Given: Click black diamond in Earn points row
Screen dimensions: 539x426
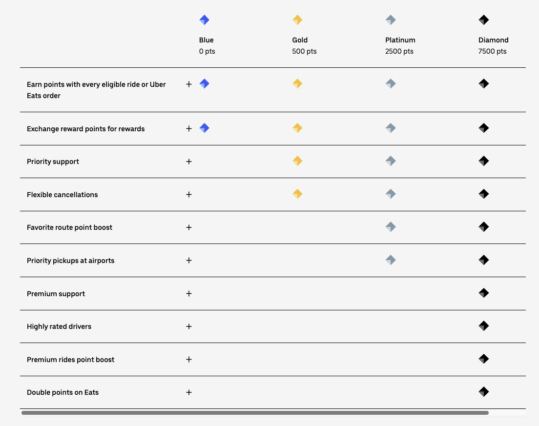Looking at the screenshot, I should pos(484,83).
